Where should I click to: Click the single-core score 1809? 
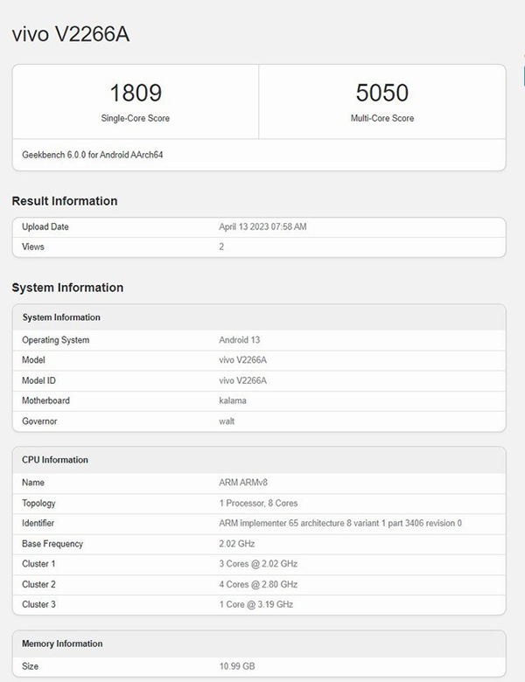(136, 93)
